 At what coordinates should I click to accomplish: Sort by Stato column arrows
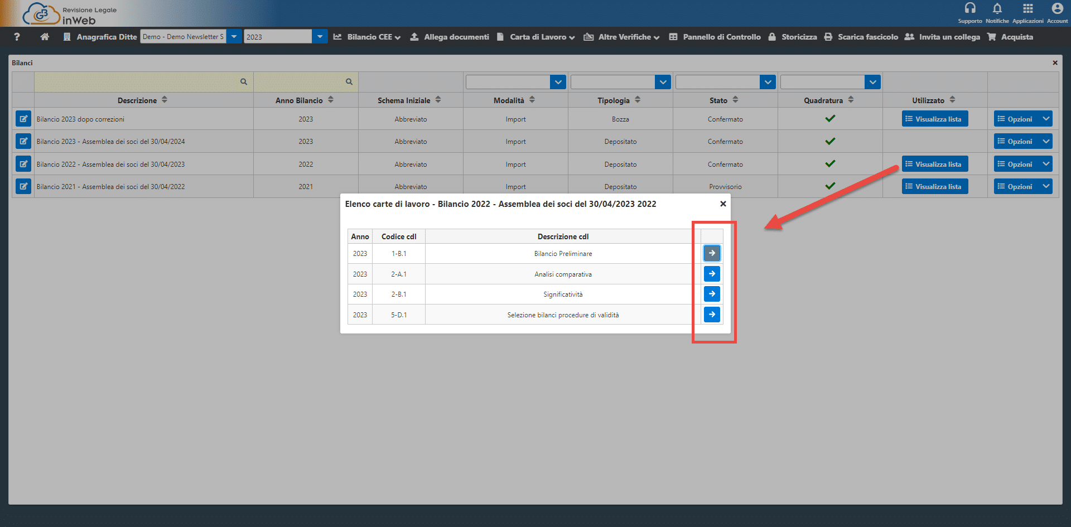pyautogui.click(x=735, y=100)
